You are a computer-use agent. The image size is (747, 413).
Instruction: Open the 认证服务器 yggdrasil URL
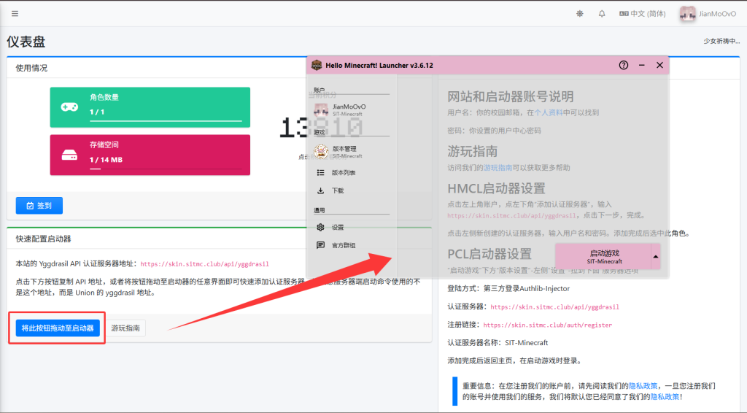554,307
